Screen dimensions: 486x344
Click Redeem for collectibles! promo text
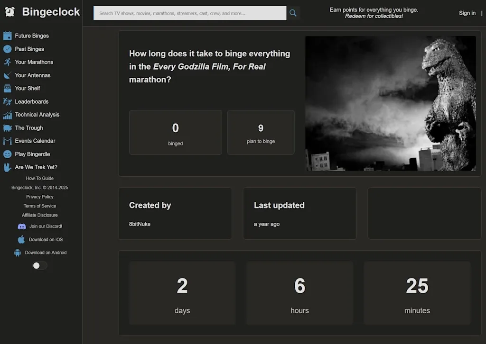pyautogui.click(x=374, y=16)
